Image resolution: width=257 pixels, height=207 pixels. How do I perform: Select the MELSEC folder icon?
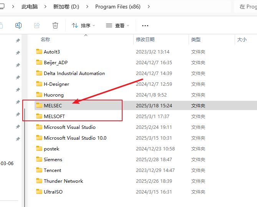coord(39,105)
